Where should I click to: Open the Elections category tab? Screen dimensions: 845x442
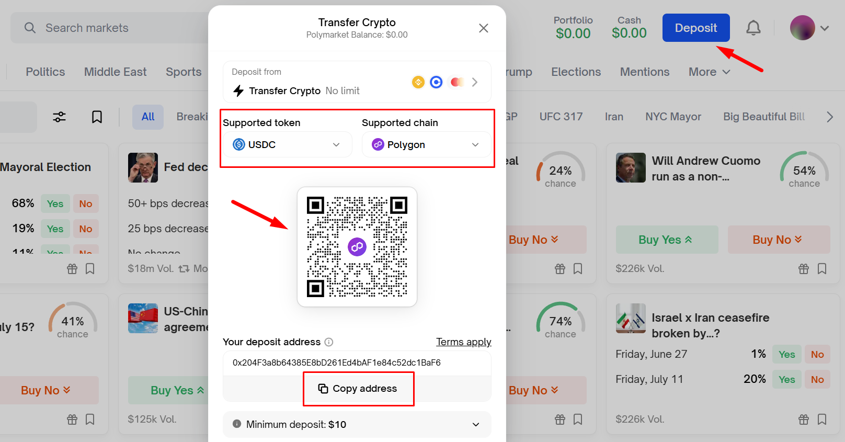click(576, 72)
